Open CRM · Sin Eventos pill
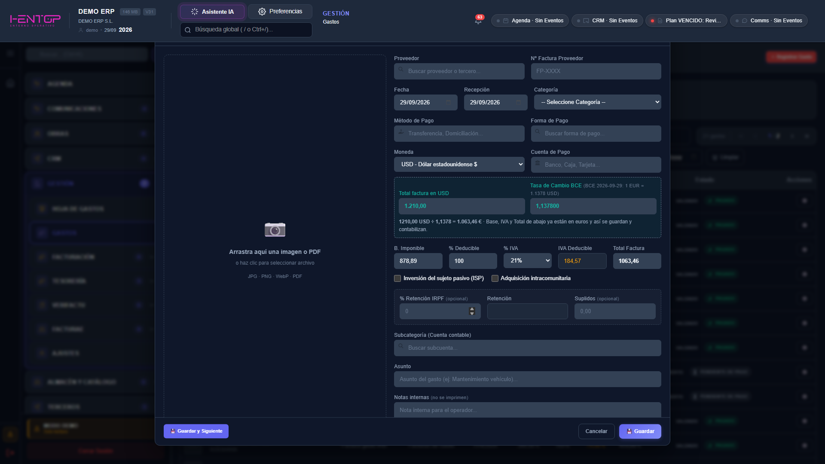Screen dimensions: 825x464 click(x=608, y=21)
